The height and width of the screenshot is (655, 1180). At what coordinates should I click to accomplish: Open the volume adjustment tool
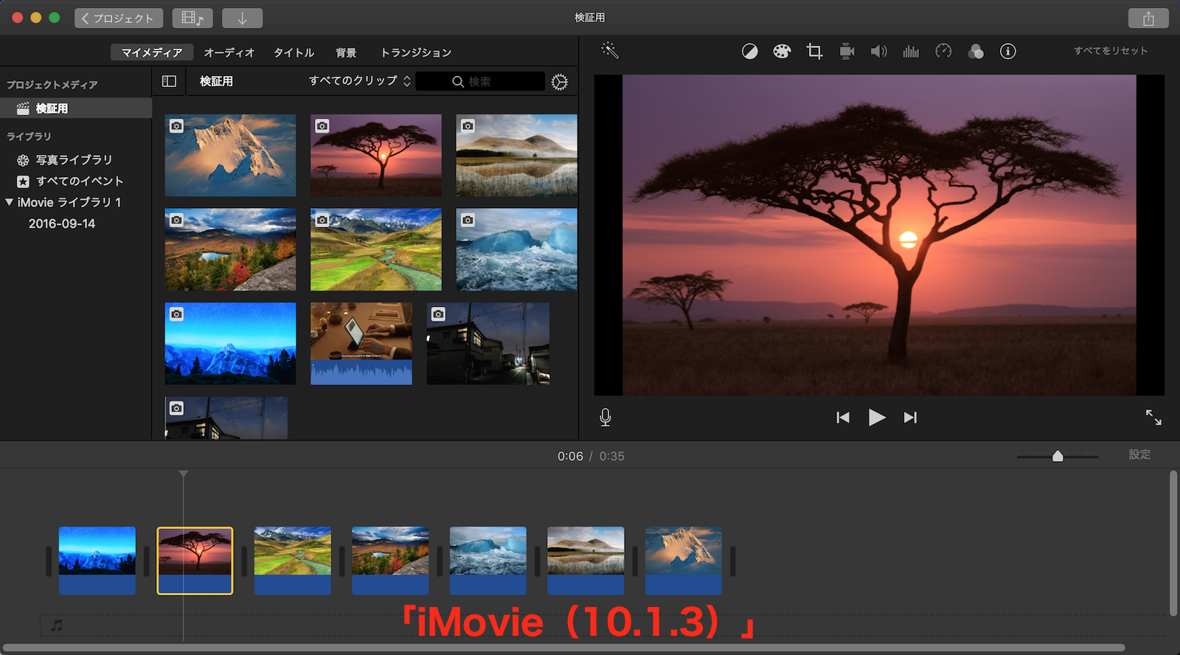tap(878, 51)
